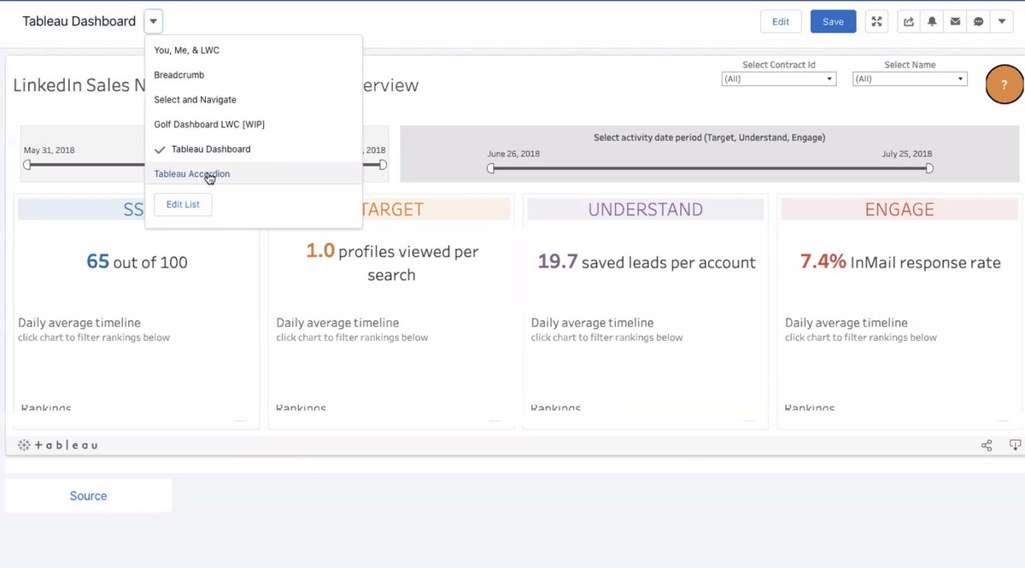
Task: Click the July 25, 2018 slider handle
Action: coord(929,168)
